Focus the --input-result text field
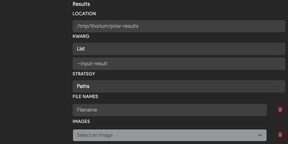Screen dimensions: 288x144 point(179,64)
